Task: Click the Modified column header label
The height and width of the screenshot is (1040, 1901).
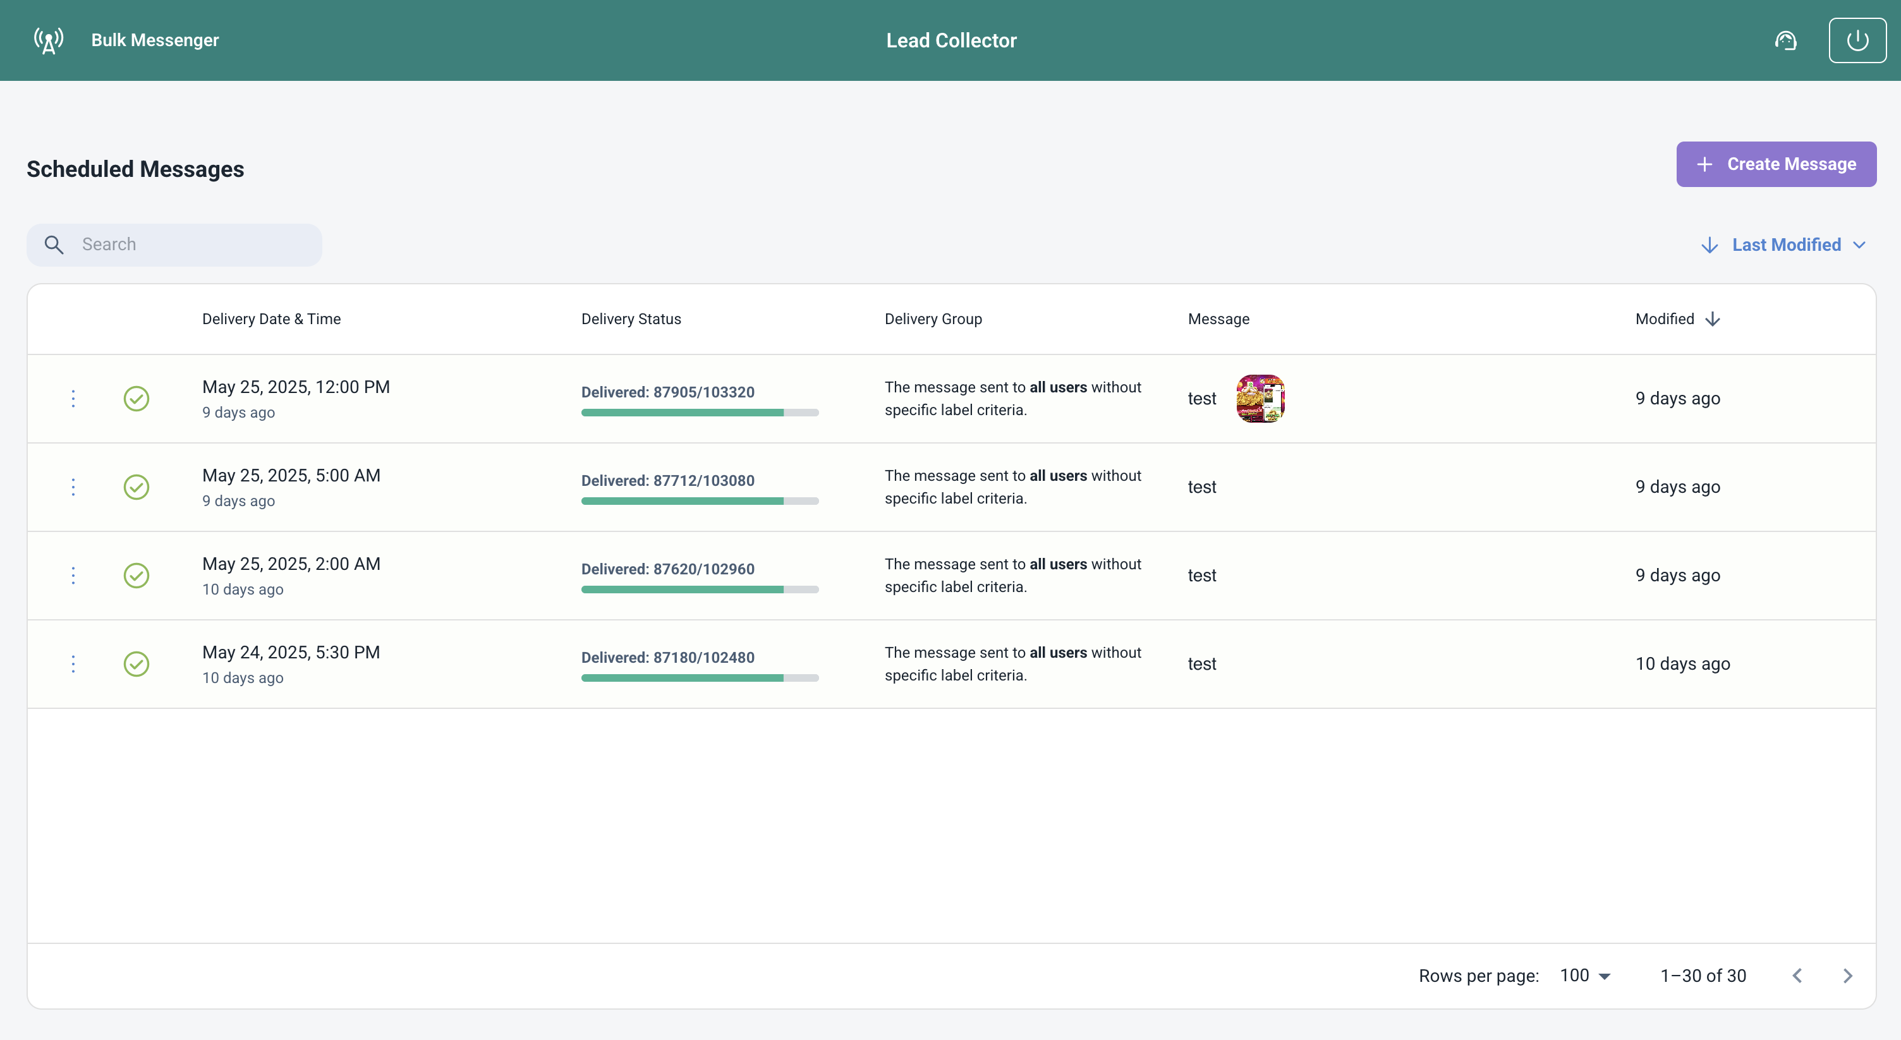Action: 1664,318
